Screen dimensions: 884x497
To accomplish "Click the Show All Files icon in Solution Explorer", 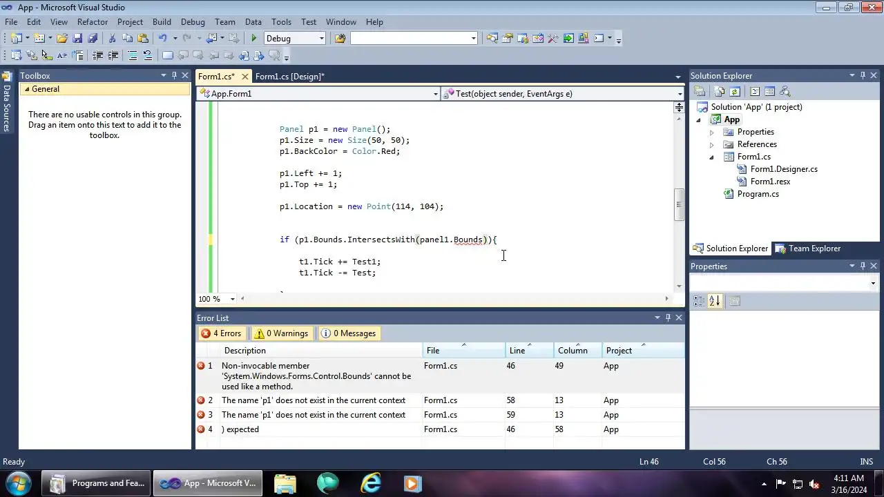I will click(x=720, y=92).
